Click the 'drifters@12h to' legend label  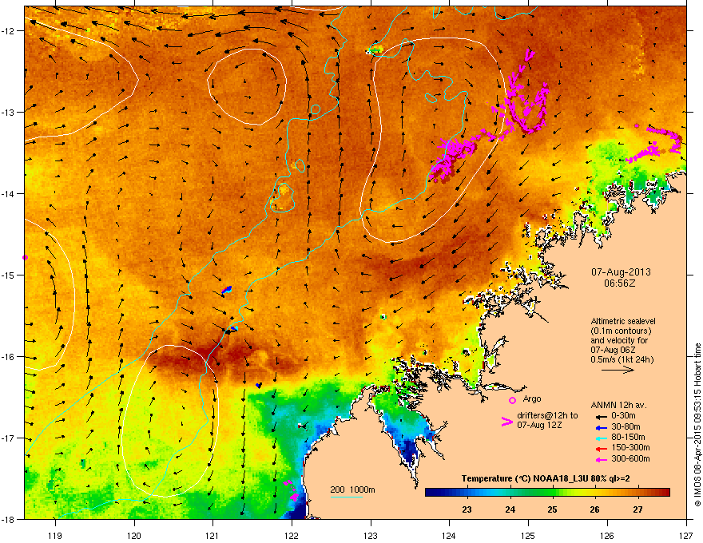[547, 416]
